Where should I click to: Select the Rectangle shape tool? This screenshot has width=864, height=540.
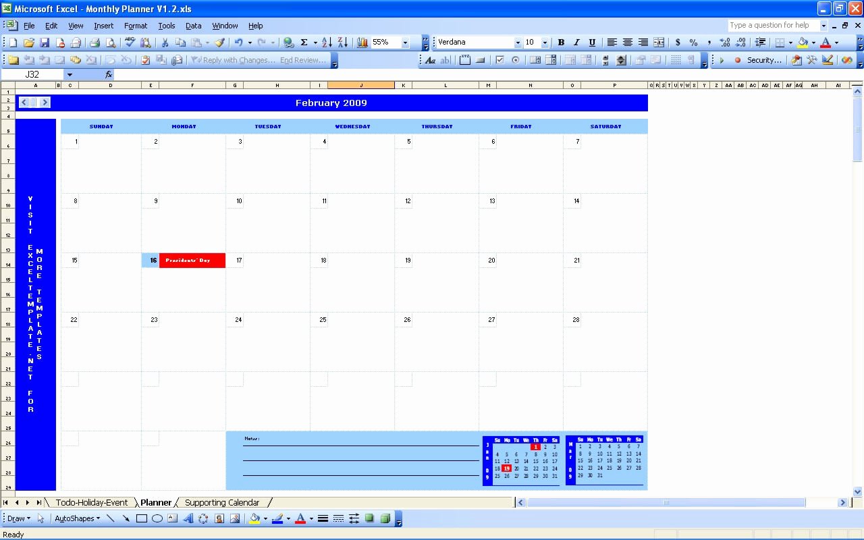[142, 518]
